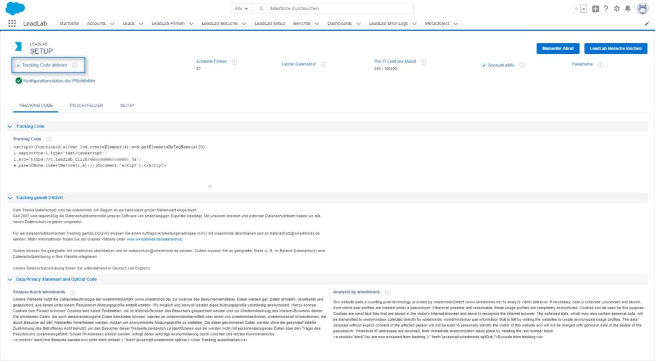
Task: Show info for Erkannte Firmen
Action: 234,62
